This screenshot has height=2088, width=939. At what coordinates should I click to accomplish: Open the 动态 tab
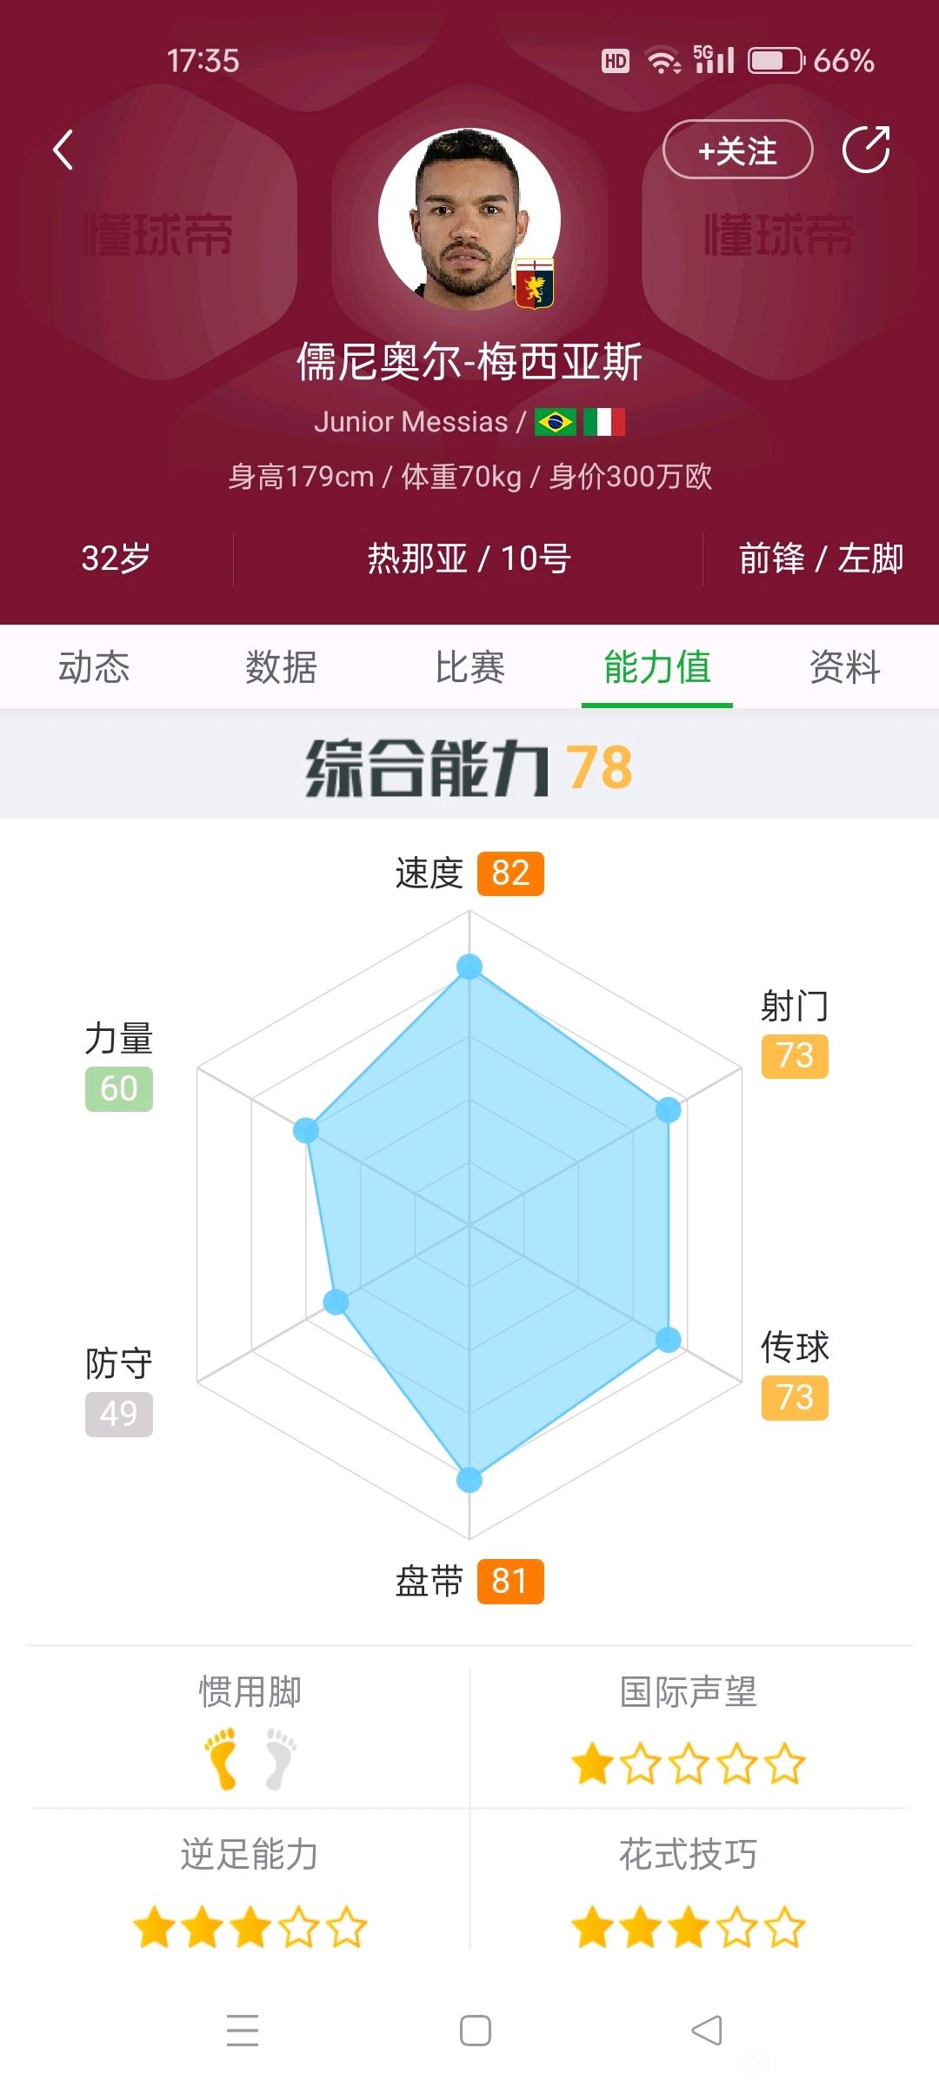coord(94,667)
